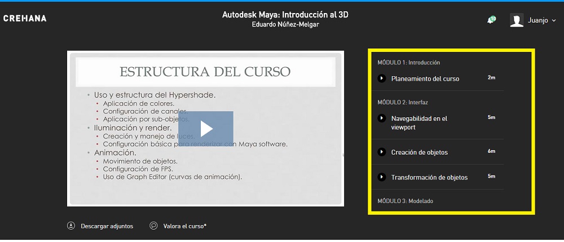Click the Estructura del curso slide title
Viewport: 564px width, 242px height.
click(205, 72)
